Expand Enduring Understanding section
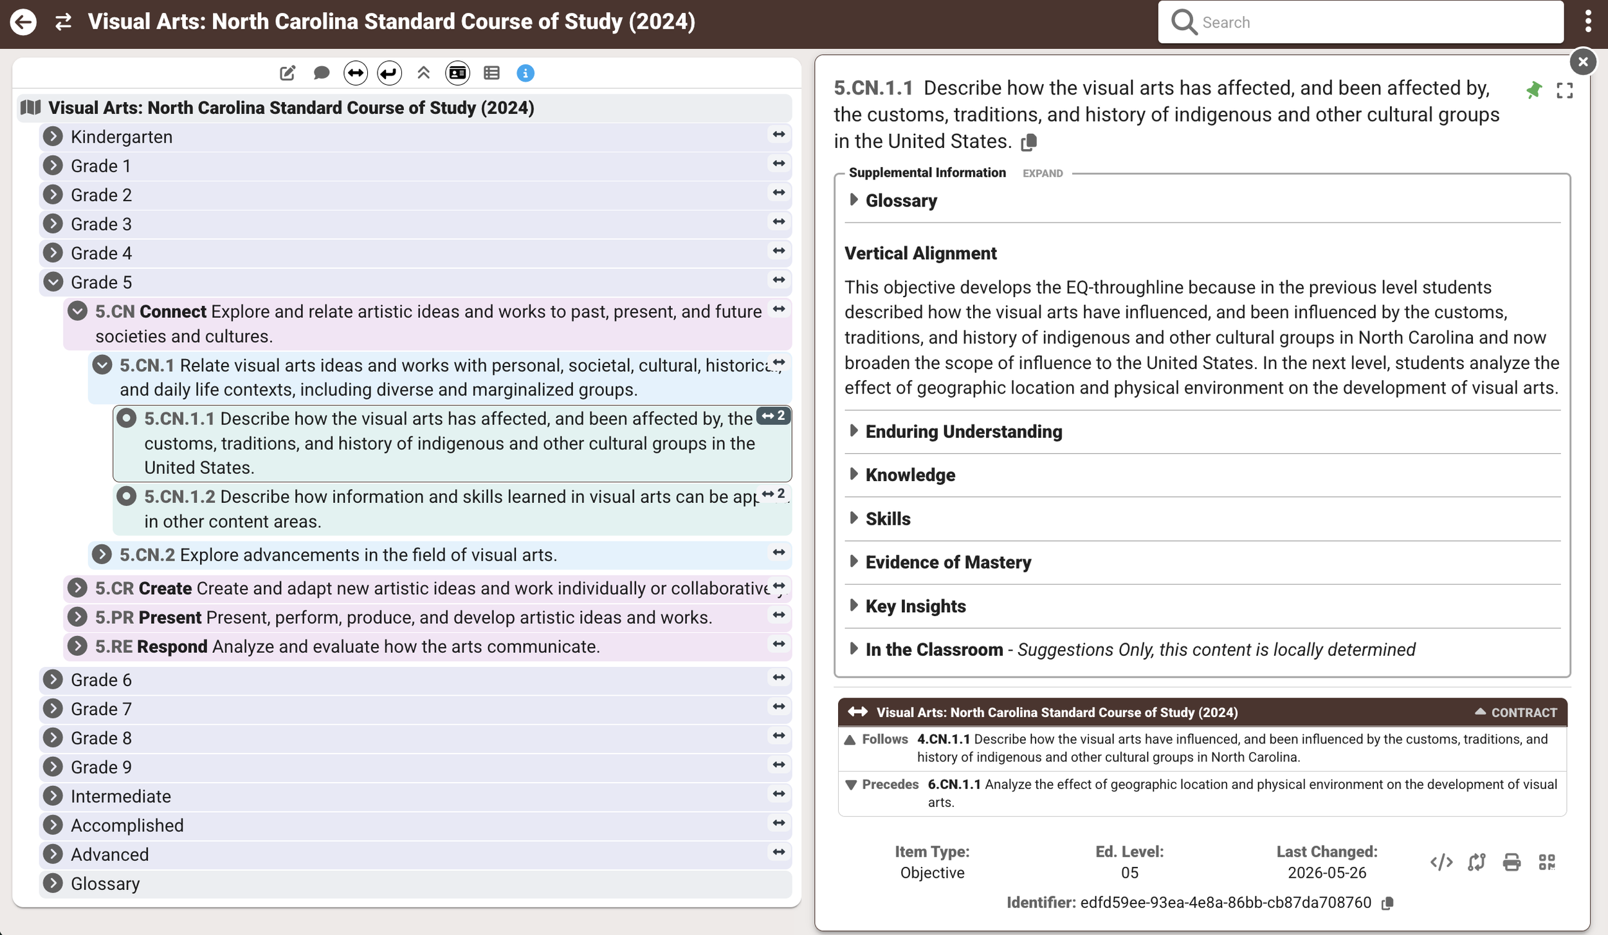 (963, 431)
